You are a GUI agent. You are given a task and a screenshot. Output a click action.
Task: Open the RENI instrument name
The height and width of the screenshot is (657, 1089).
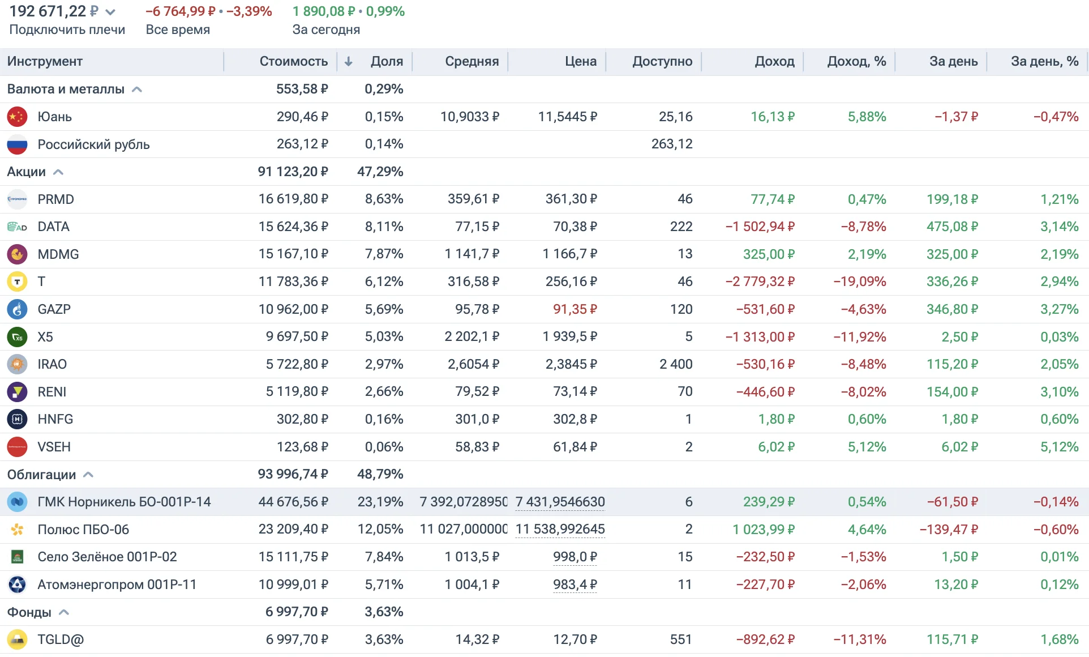tap(52, 392)
